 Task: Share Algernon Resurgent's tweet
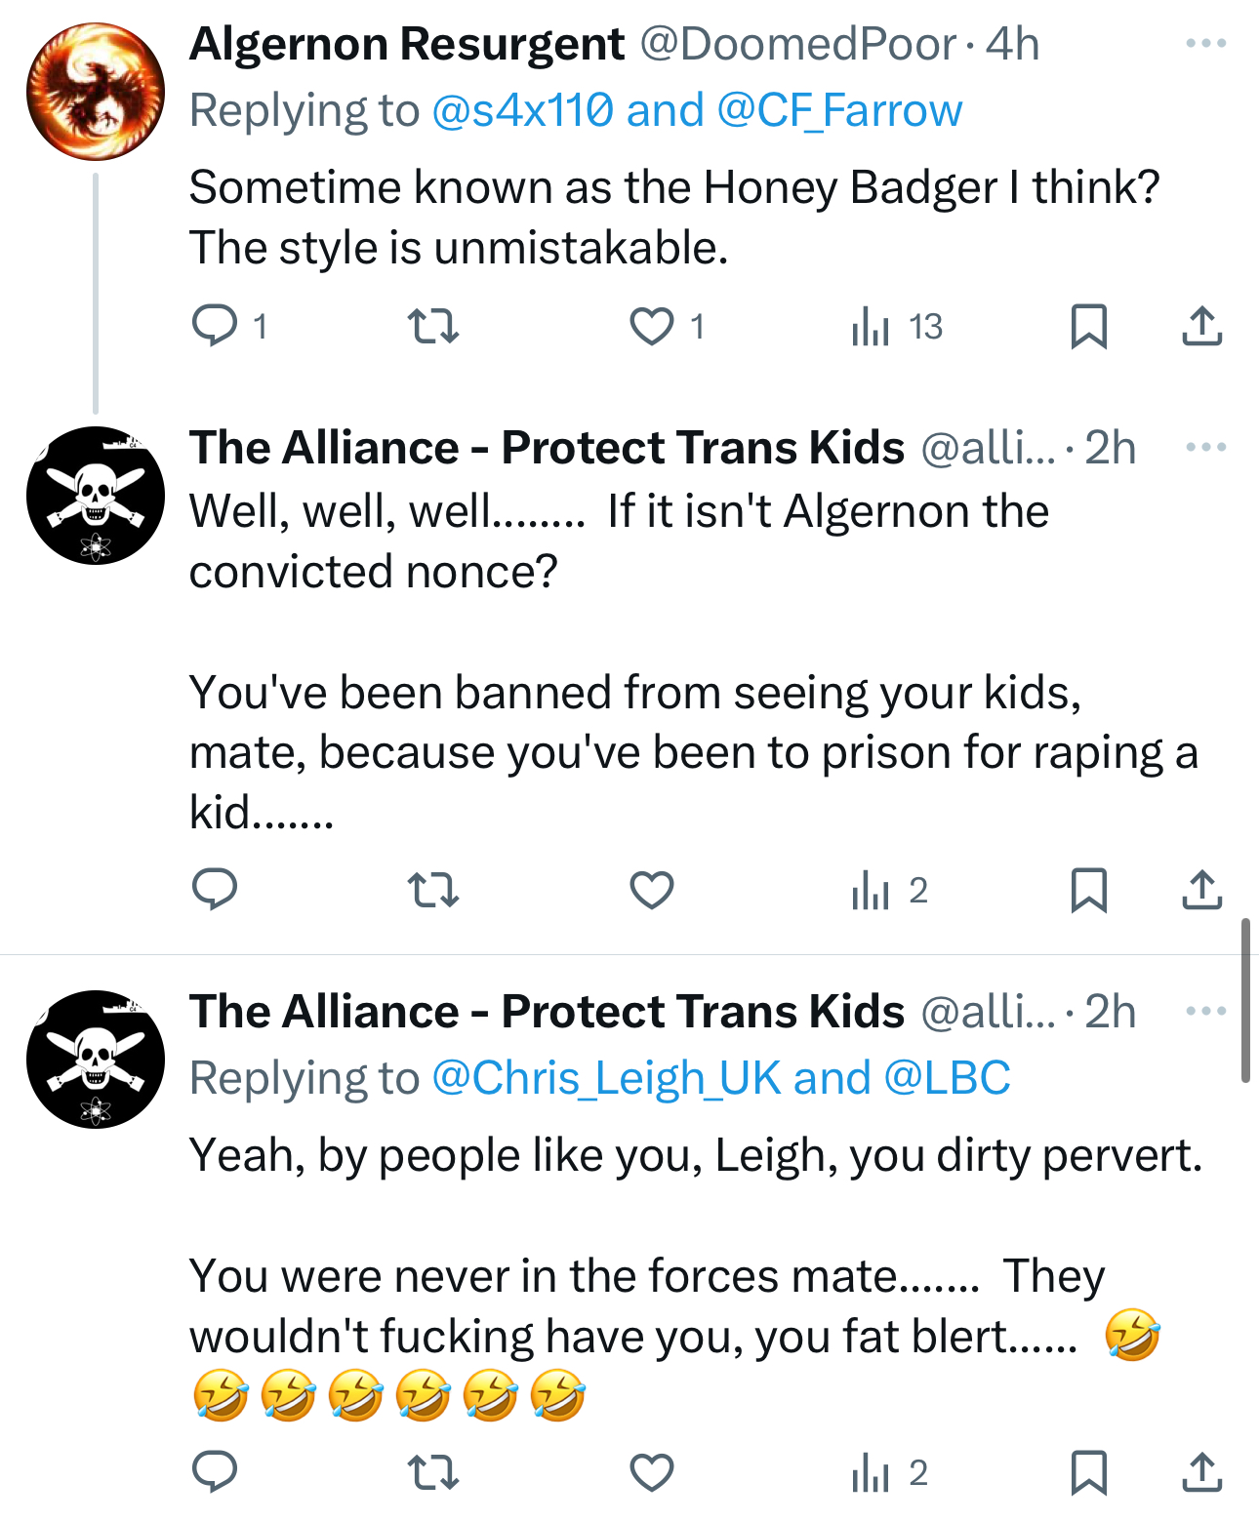[1201, 326]
